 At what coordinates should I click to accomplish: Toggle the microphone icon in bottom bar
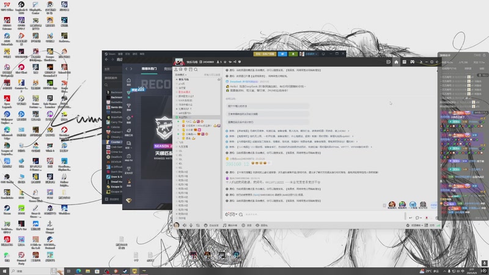(191, 225)
